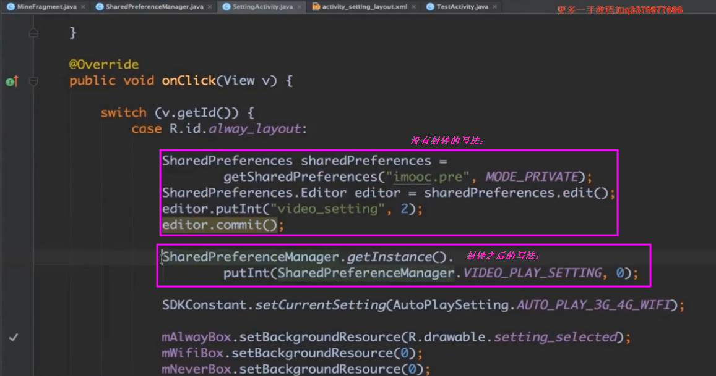Viewport: 716px width, 376px height.
Task: Click the Java class icon on MineFragment.java tab
Action: pos(11,7)
